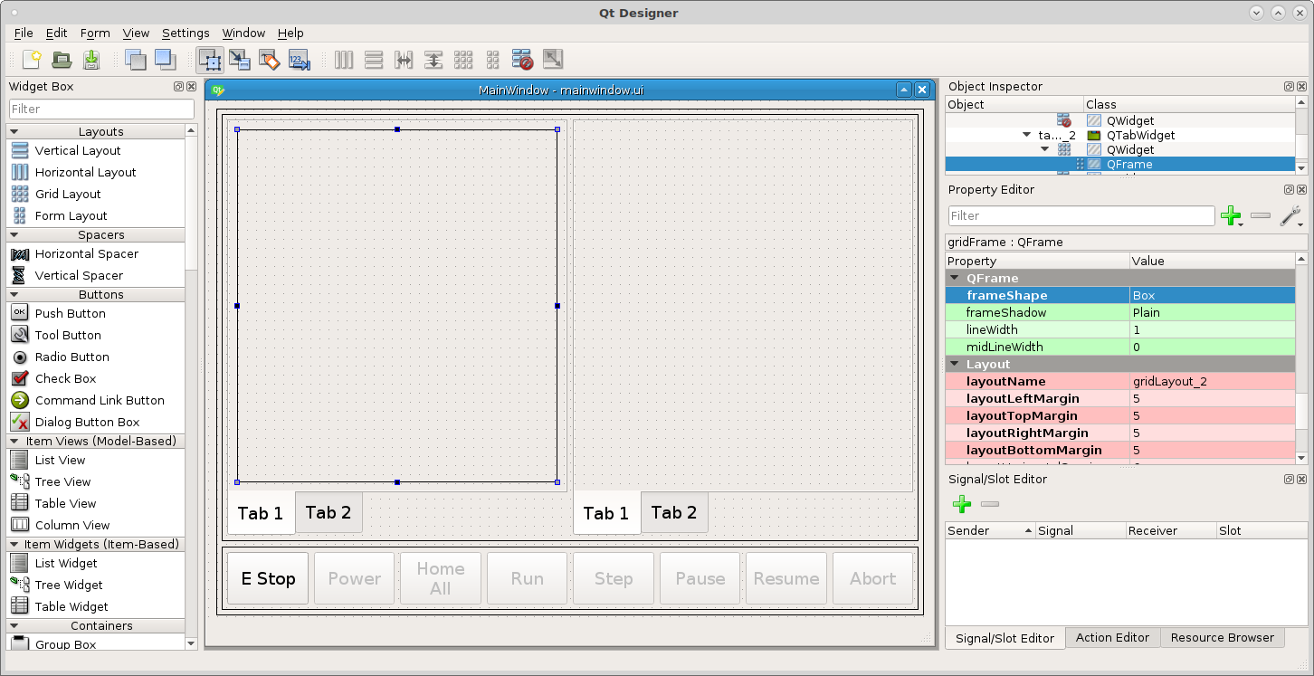Click the Widget Box filter field

(x=101, y=109)
